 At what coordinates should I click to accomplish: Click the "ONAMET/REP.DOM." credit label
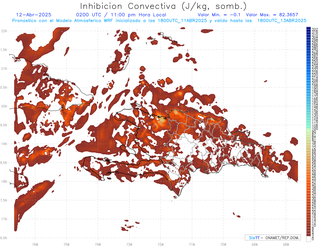click(x=282, y=238)
